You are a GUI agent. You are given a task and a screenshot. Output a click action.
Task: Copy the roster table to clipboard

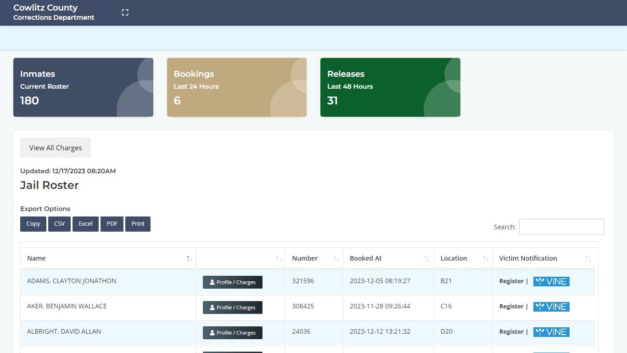33,224
